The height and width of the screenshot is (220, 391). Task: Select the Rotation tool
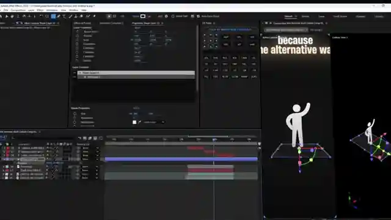coord(41,16)
